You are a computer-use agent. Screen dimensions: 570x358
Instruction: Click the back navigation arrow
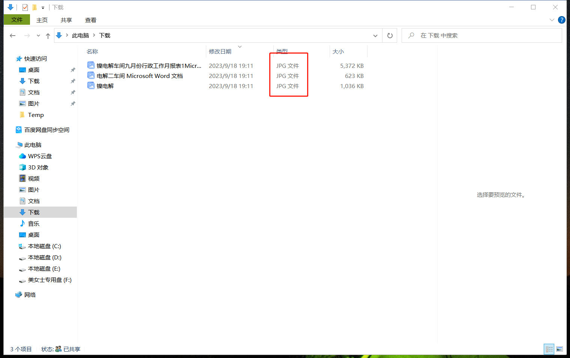(12, 35)
